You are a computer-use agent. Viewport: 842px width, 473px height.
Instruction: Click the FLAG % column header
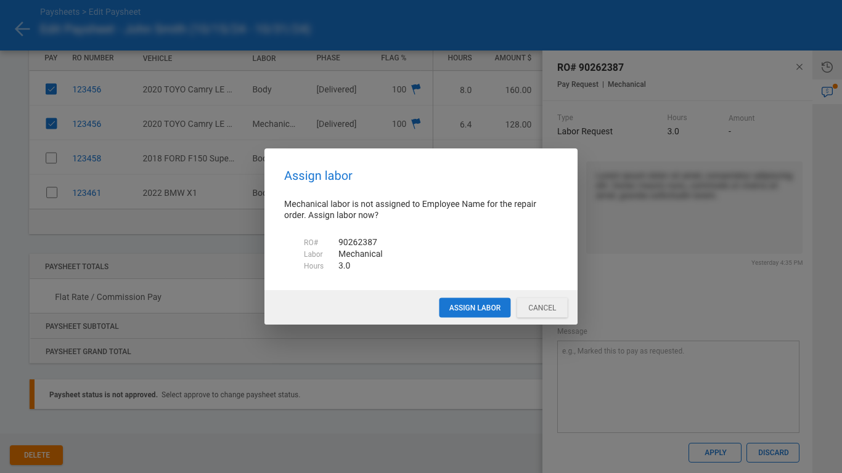(393, 58)
